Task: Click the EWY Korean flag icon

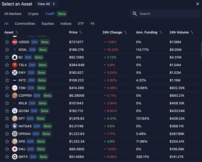Action: pos(15,73)
